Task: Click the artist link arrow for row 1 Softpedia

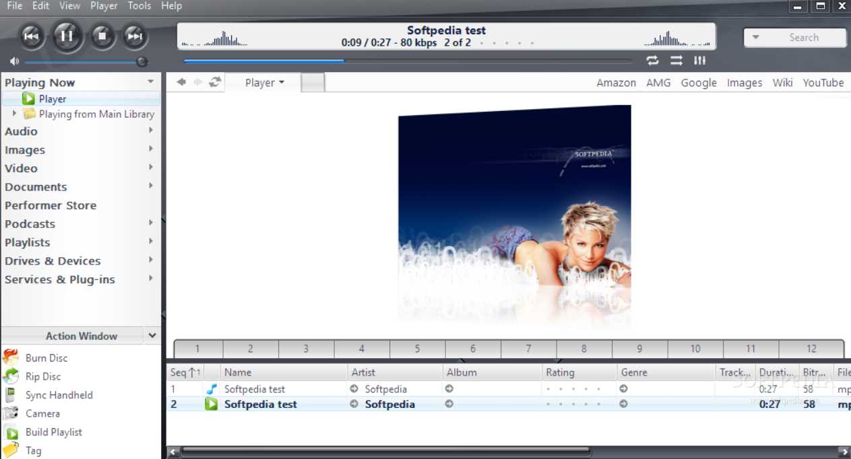Action: point(354,389)
